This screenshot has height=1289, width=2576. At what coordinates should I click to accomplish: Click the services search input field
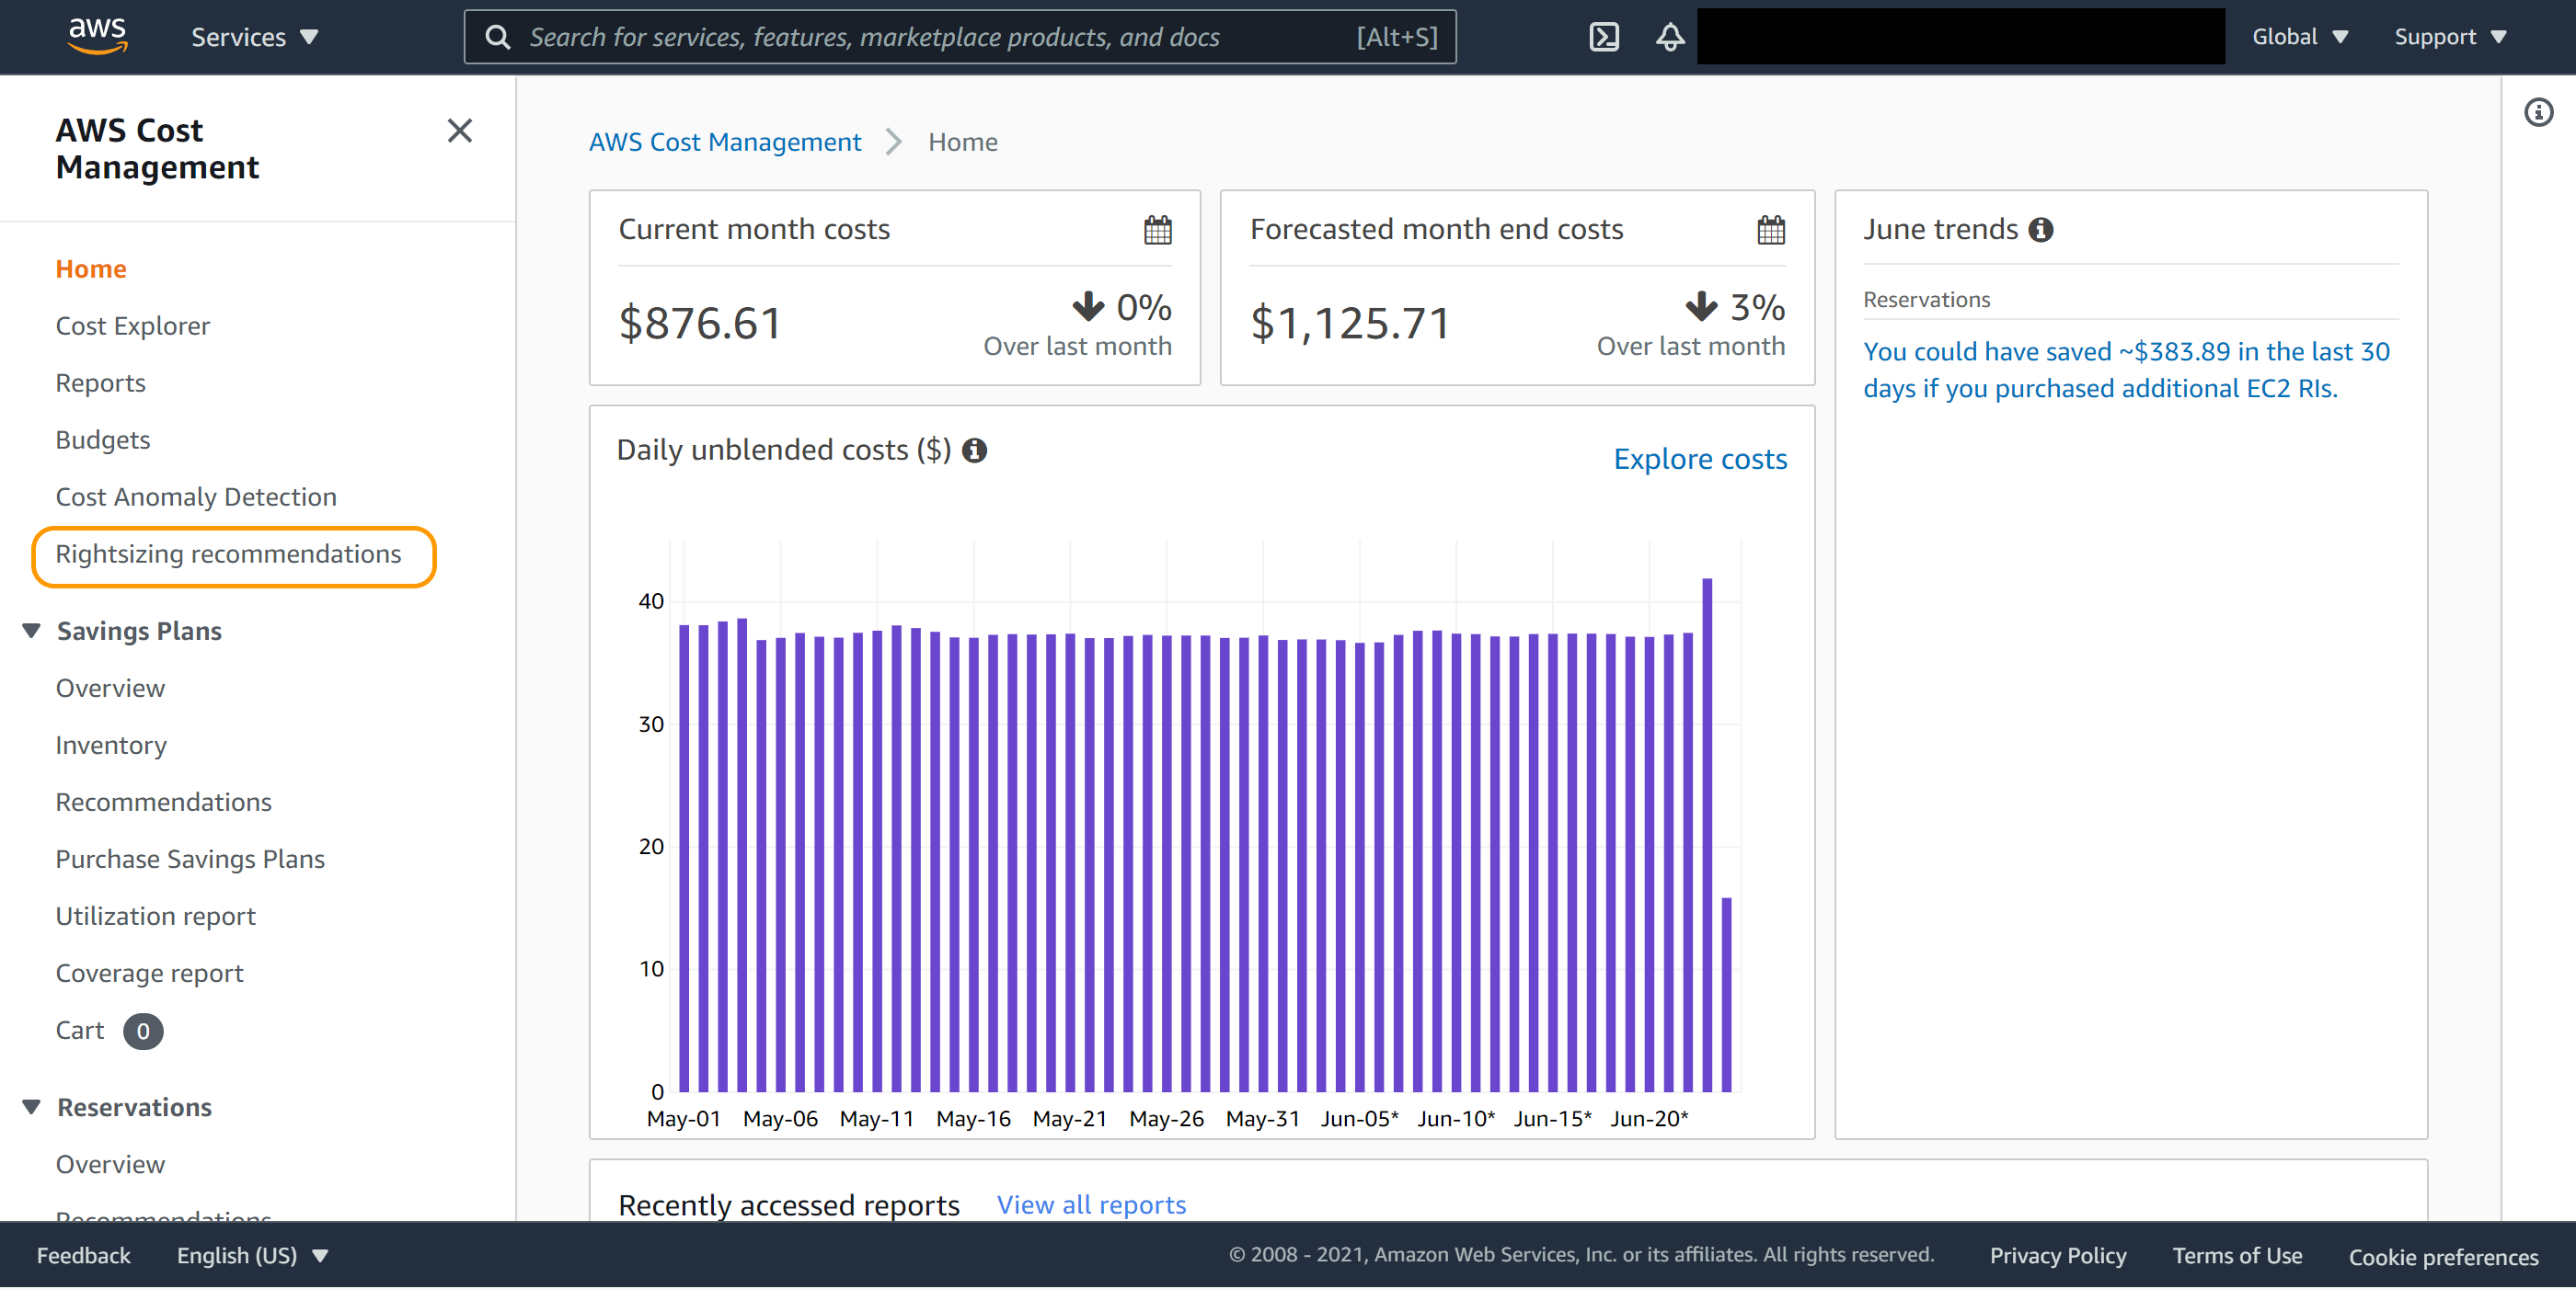coord(900,36)
